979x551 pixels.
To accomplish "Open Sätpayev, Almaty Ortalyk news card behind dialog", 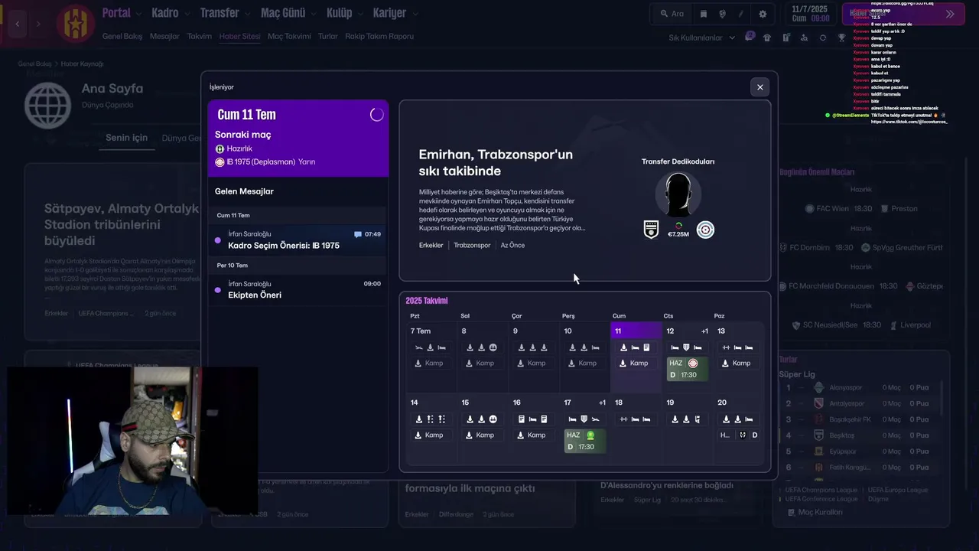I will (x=113, y=251).
